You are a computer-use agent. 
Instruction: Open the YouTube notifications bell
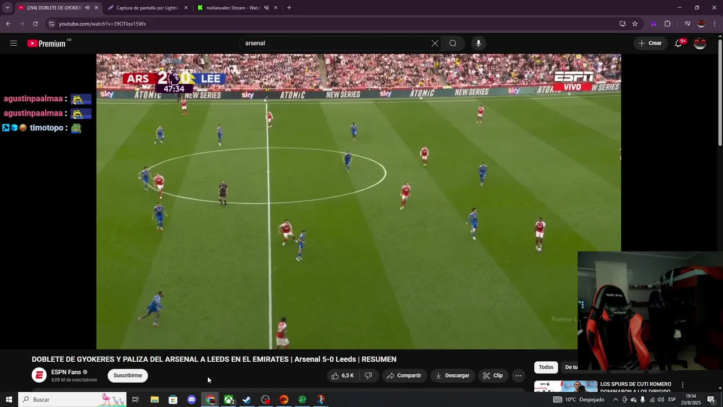[x=679, y=44]
